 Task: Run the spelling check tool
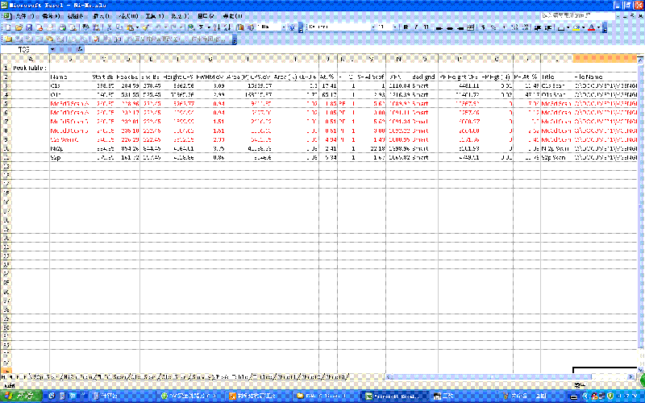86,27
